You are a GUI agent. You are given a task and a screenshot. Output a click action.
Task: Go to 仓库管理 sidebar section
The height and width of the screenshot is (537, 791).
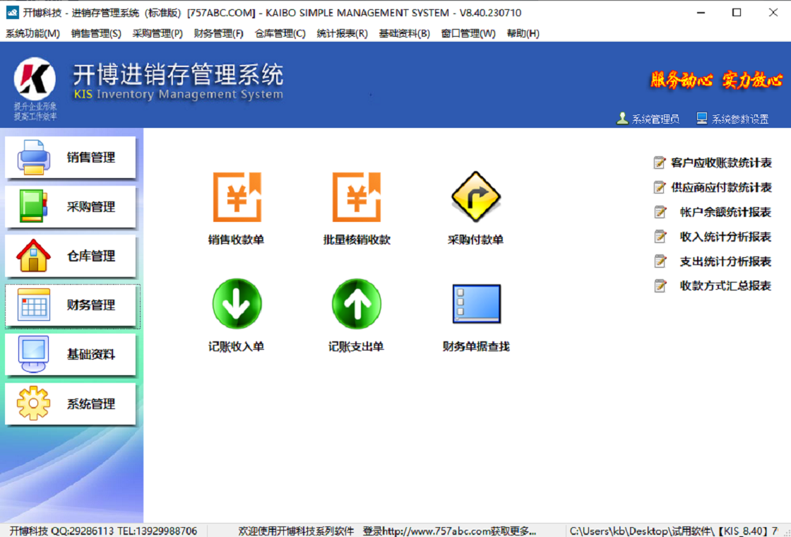(71, 256)
